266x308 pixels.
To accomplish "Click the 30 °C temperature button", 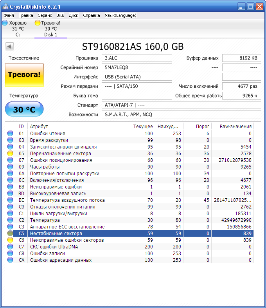I will (x=24, y=109).
